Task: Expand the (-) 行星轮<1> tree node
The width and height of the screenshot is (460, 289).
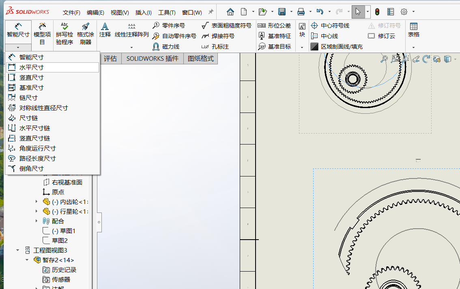Action: 37,211
